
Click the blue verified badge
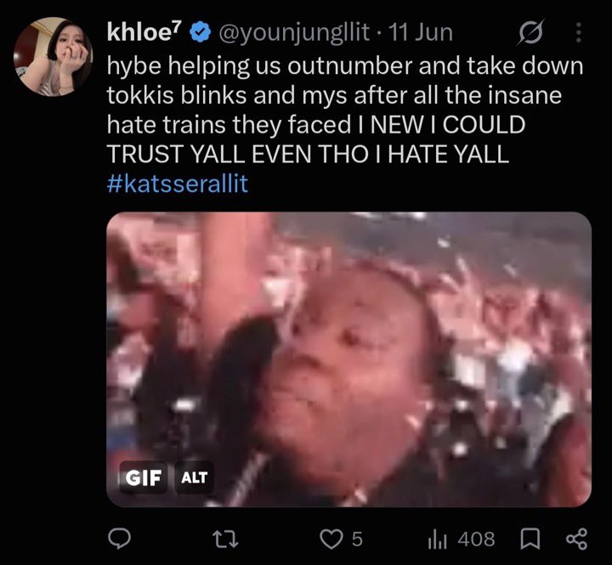(x=201, y=33)
